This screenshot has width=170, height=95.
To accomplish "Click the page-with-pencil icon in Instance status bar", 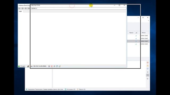I will click(x=59, y=66).
